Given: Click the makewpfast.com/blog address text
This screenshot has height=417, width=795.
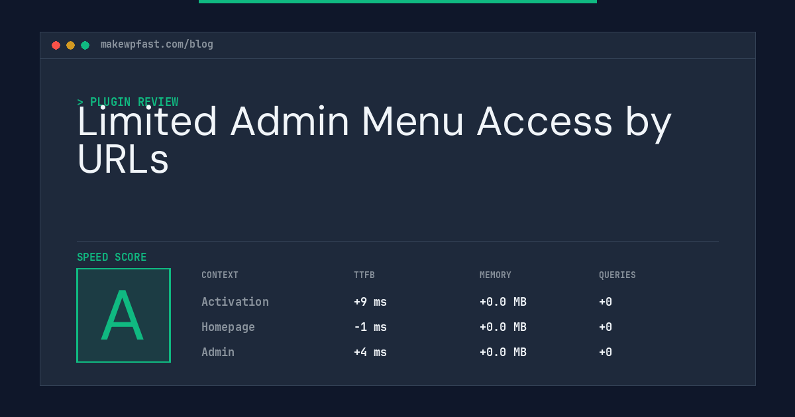Looking at the screenshot, I should pyautogui.click(x=157, y=44).
